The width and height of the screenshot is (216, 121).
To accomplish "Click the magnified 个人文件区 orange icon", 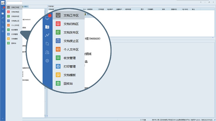I will pos(58,49).
